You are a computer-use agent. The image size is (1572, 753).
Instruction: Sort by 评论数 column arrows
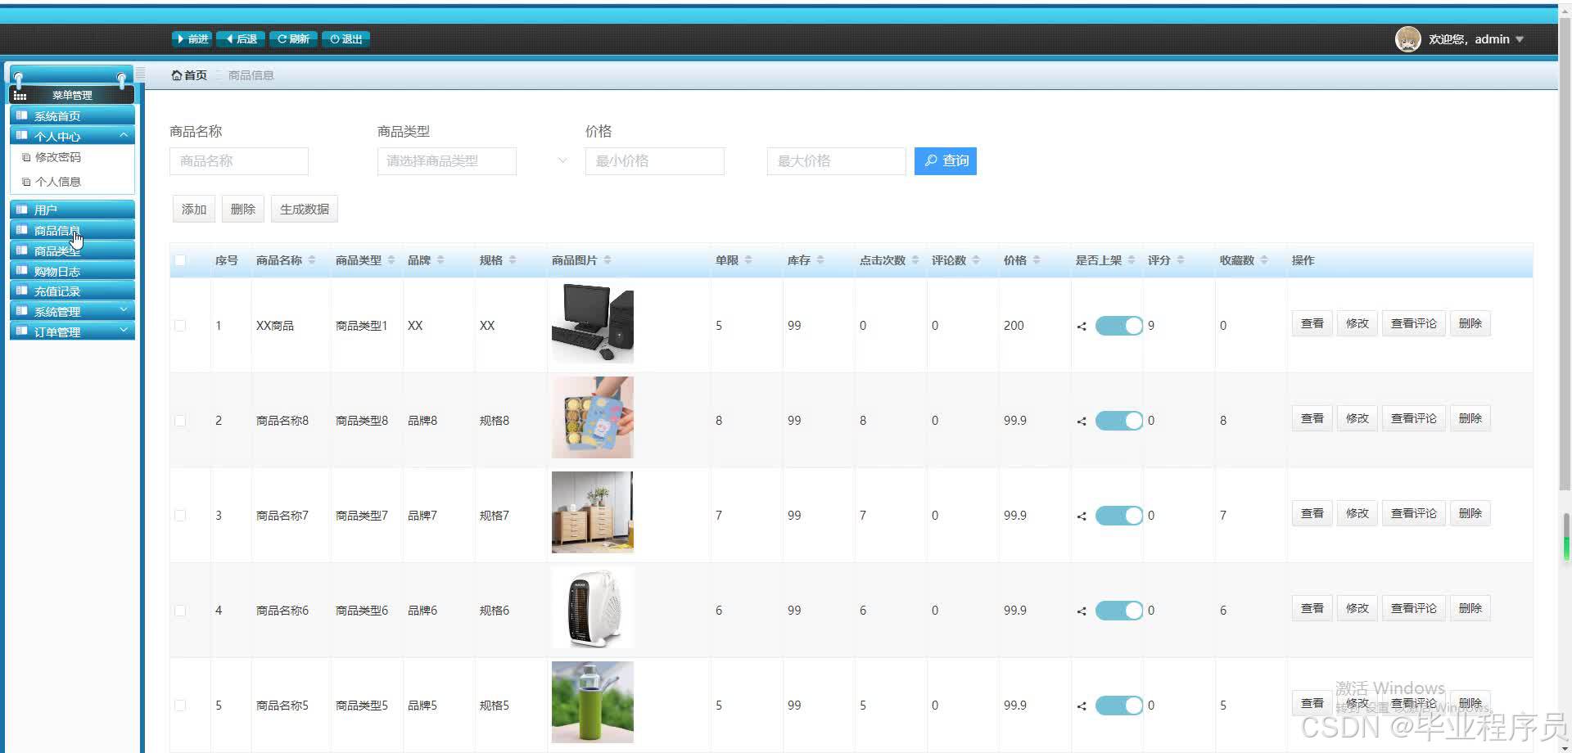[x=976, y=260]
